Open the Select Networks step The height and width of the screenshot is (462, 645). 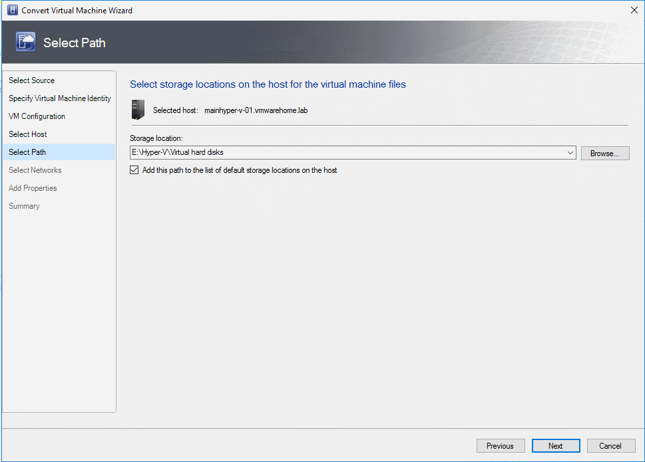(x=35, y=170)
